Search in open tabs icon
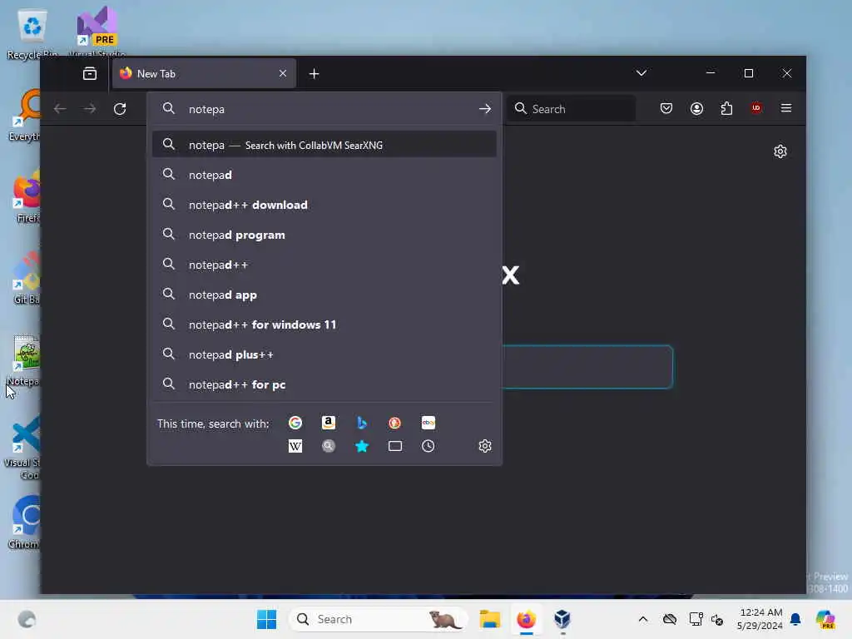Image resolution: width=852 pixels, height=639 pixels. 395,446
